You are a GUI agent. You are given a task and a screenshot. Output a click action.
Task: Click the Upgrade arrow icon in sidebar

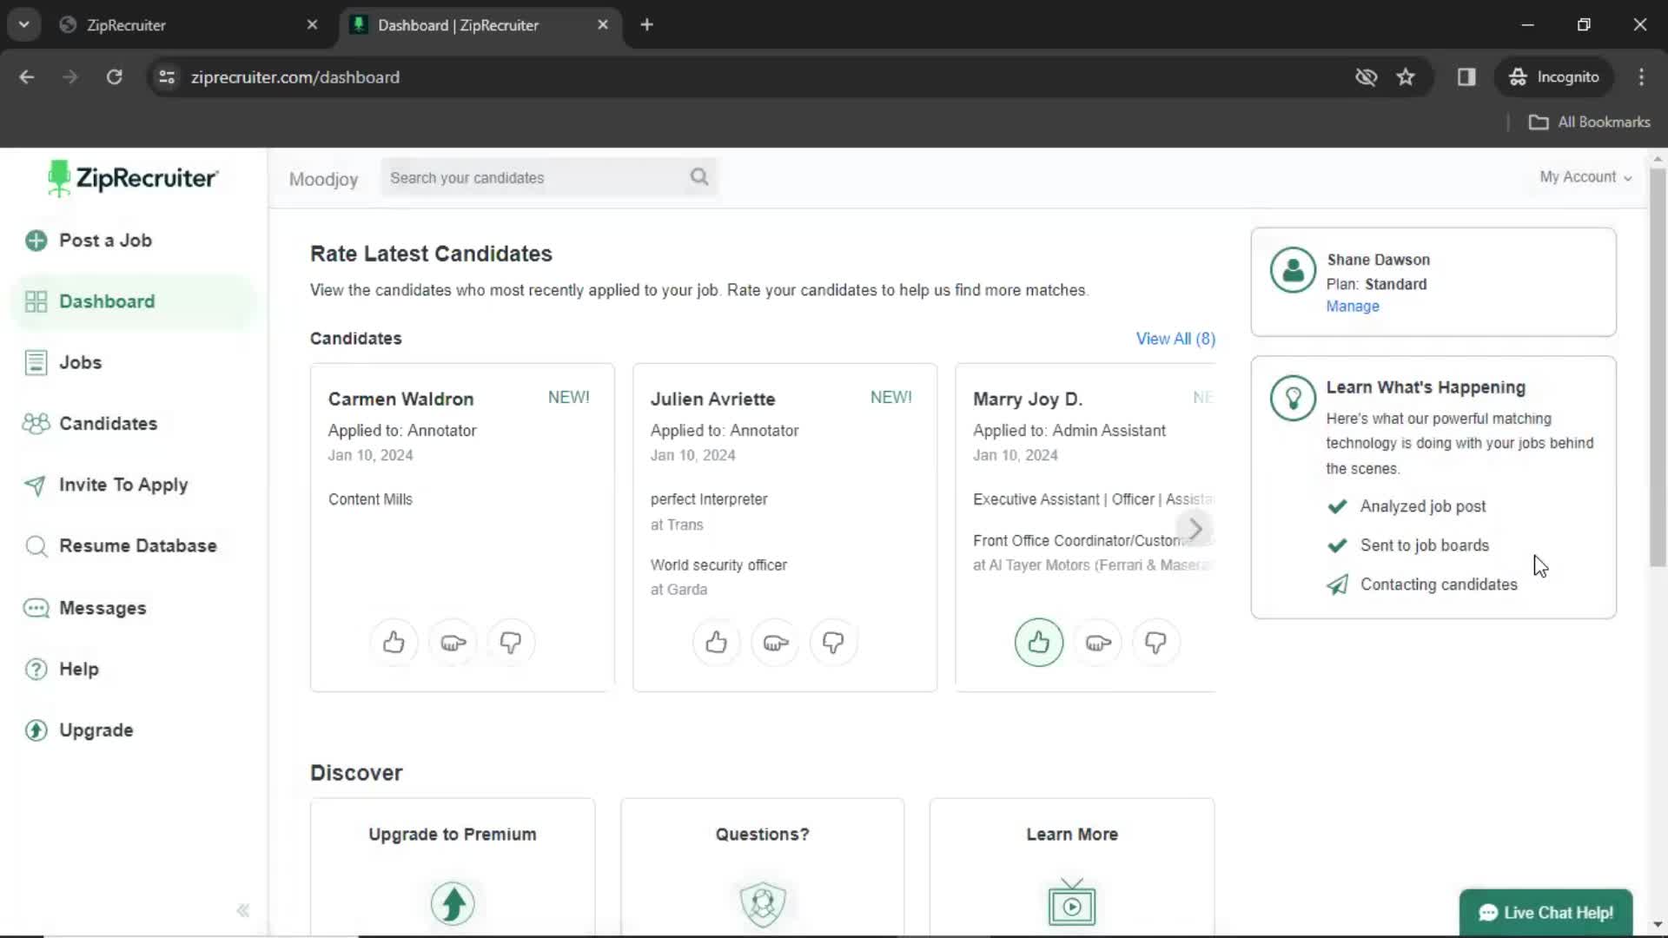36,730
